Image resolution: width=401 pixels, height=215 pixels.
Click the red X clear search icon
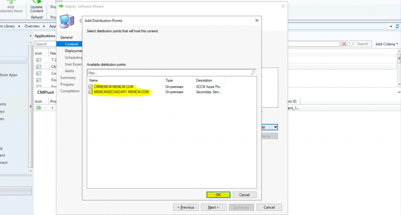coord(344,44)
